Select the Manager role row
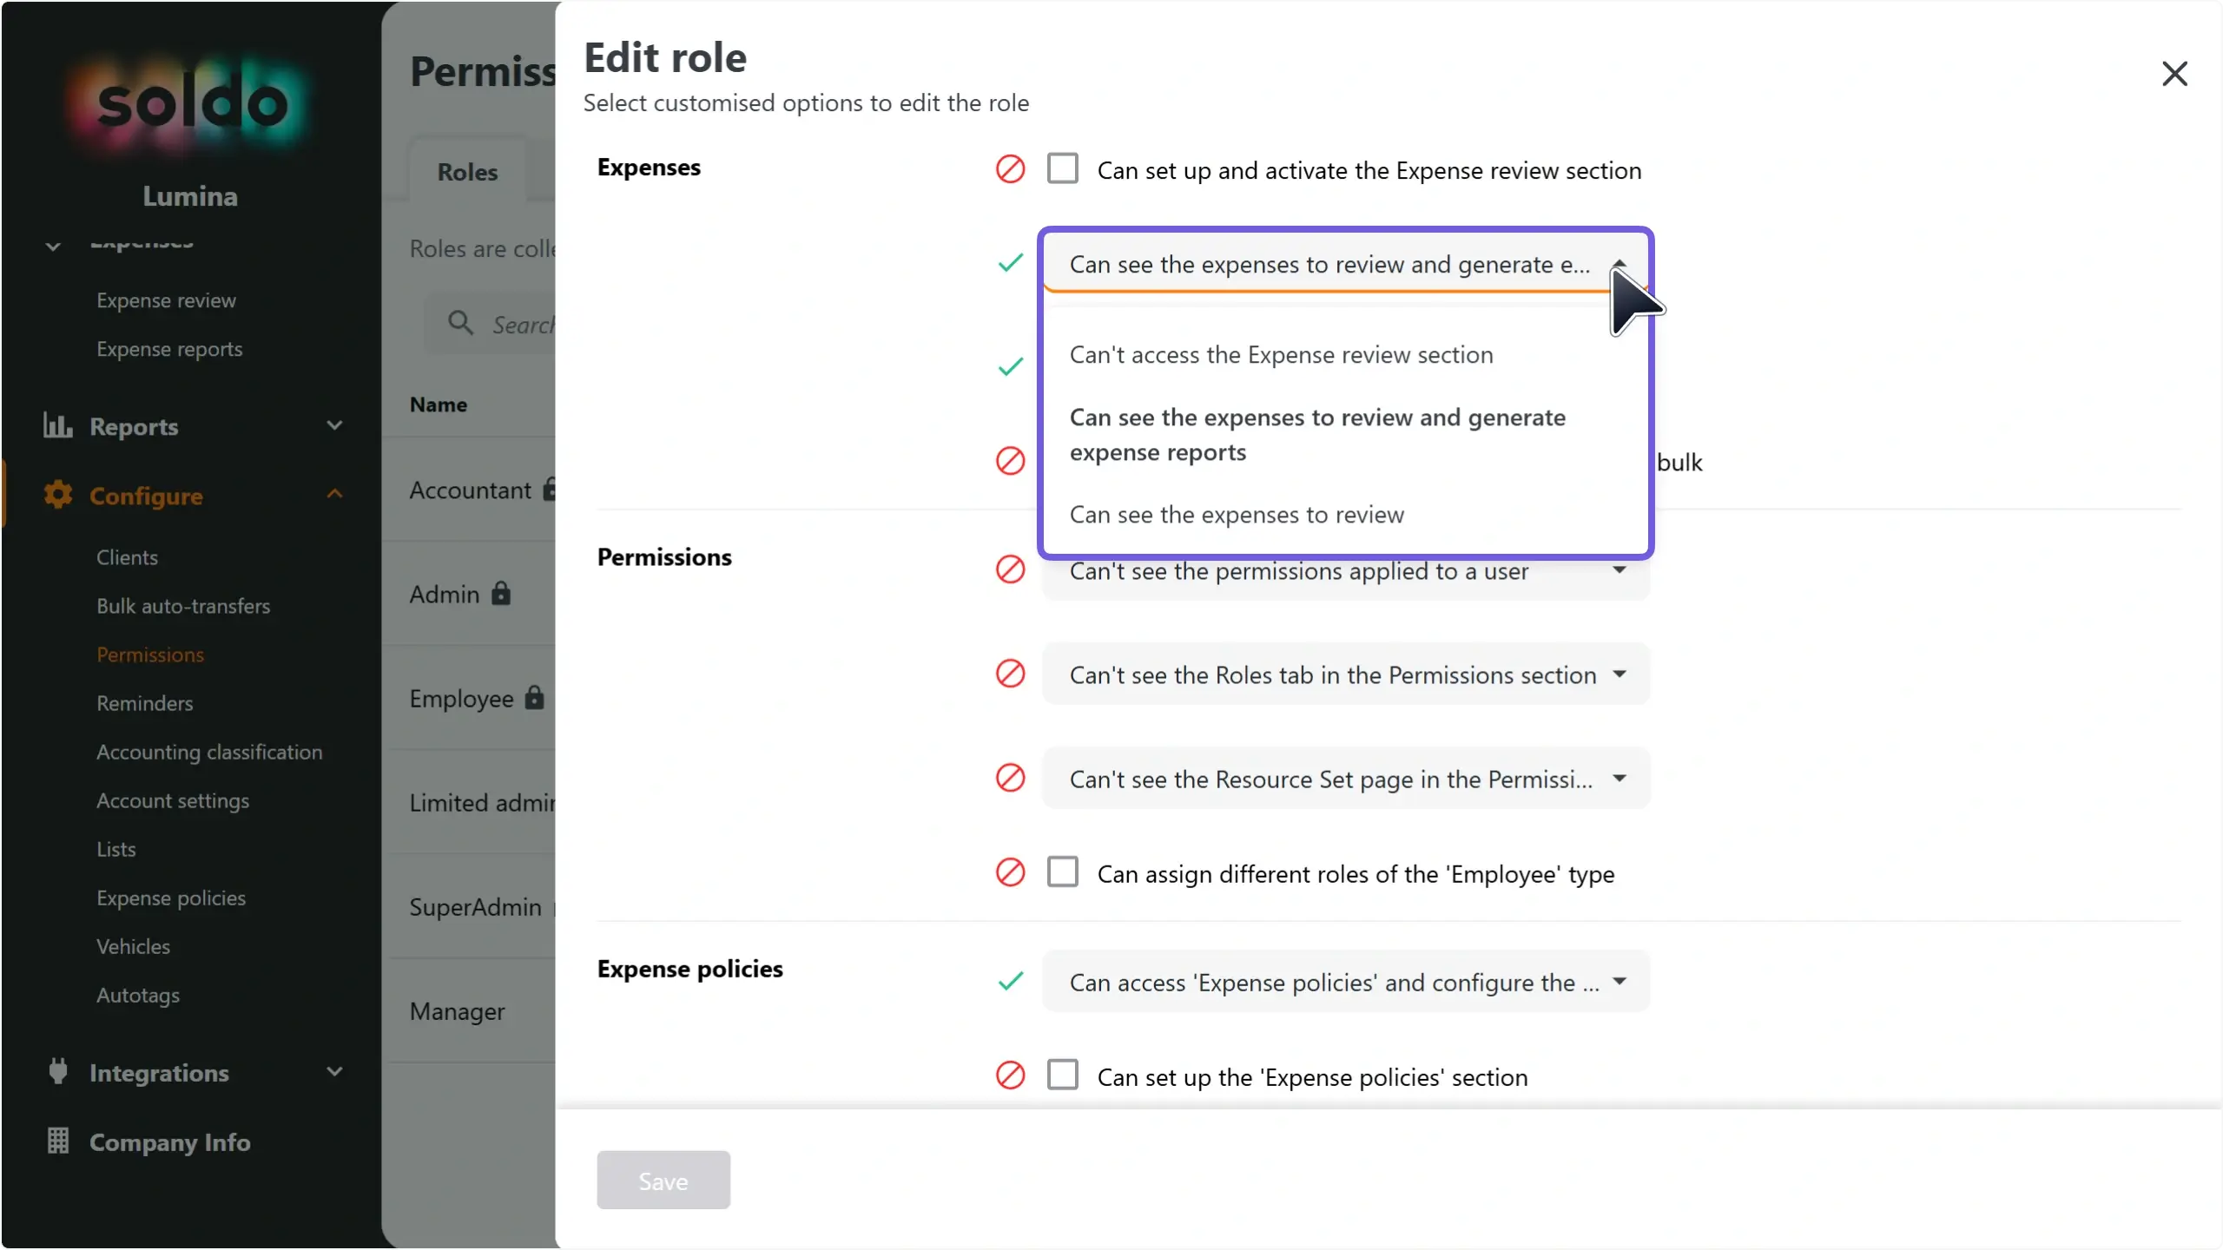Image resolution: width=2223 pixels, height=1250 pixels. (471, 1011)
